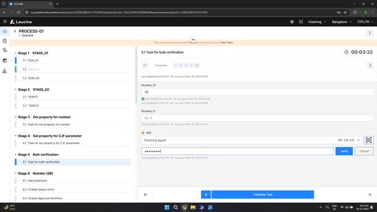Collapse Stage 1 STAGE_01
377x212 pixels.
(x=16, y=53)
